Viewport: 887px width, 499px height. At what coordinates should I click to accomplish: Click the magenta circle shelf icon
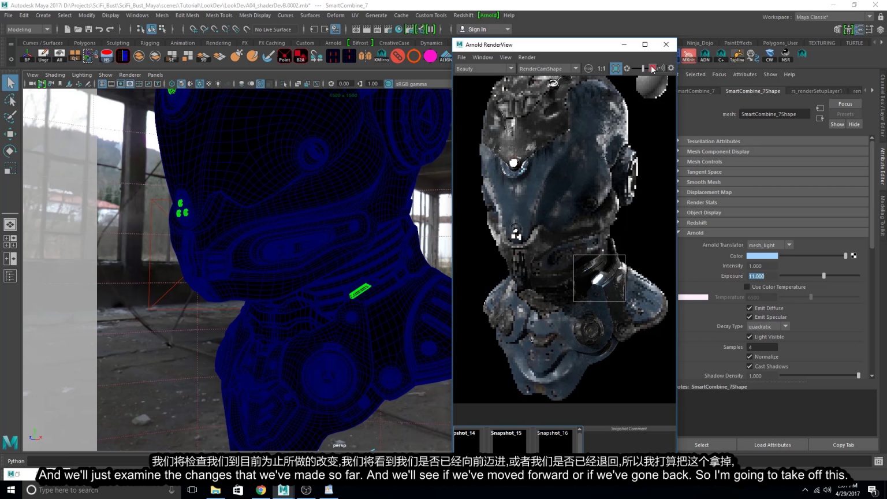(x=430, y=56)
